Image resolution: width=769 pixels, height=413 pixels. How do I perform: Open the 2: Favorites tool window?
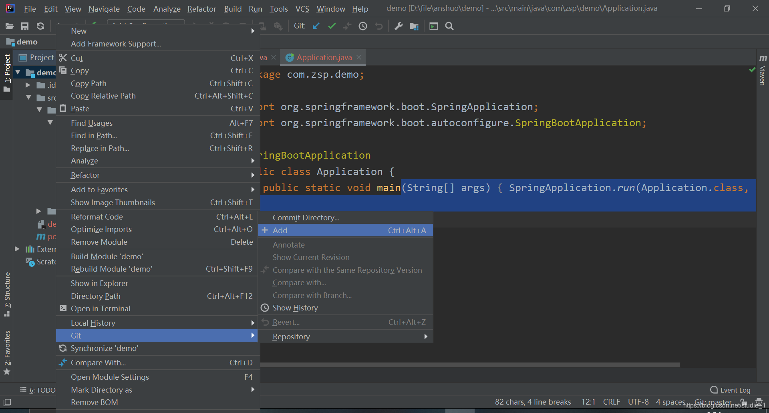[x=7, y=353]
